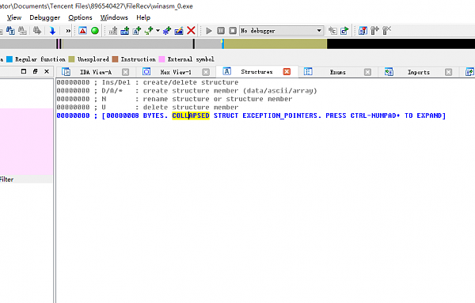This screenshot has width=475, height=303.
Task: Click the search next binoculars arrow icon
Action: (x=37, y=31)
